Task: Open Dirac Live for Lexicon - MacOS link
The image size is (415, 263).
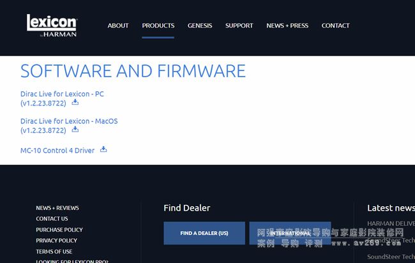Action: pos(69,121)
